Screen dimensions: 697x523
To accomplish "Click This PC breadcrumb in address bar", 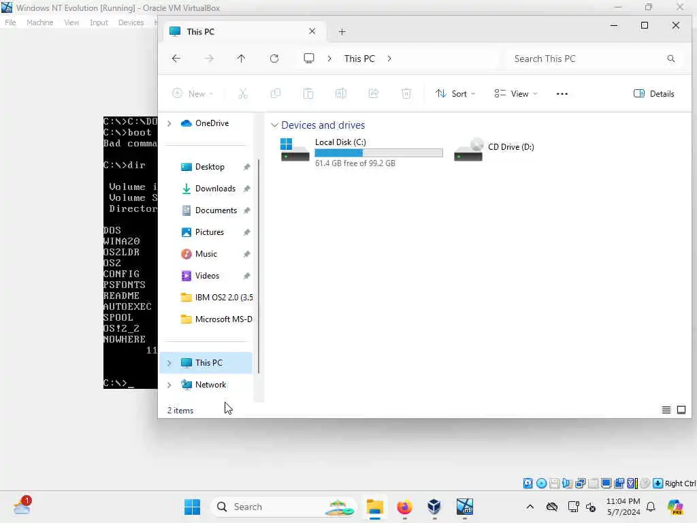I will [x=359, y=59].
